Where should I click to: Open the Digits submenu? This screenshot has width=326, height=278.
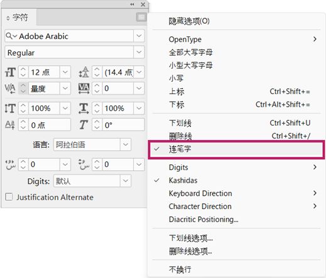pos(236,168)
